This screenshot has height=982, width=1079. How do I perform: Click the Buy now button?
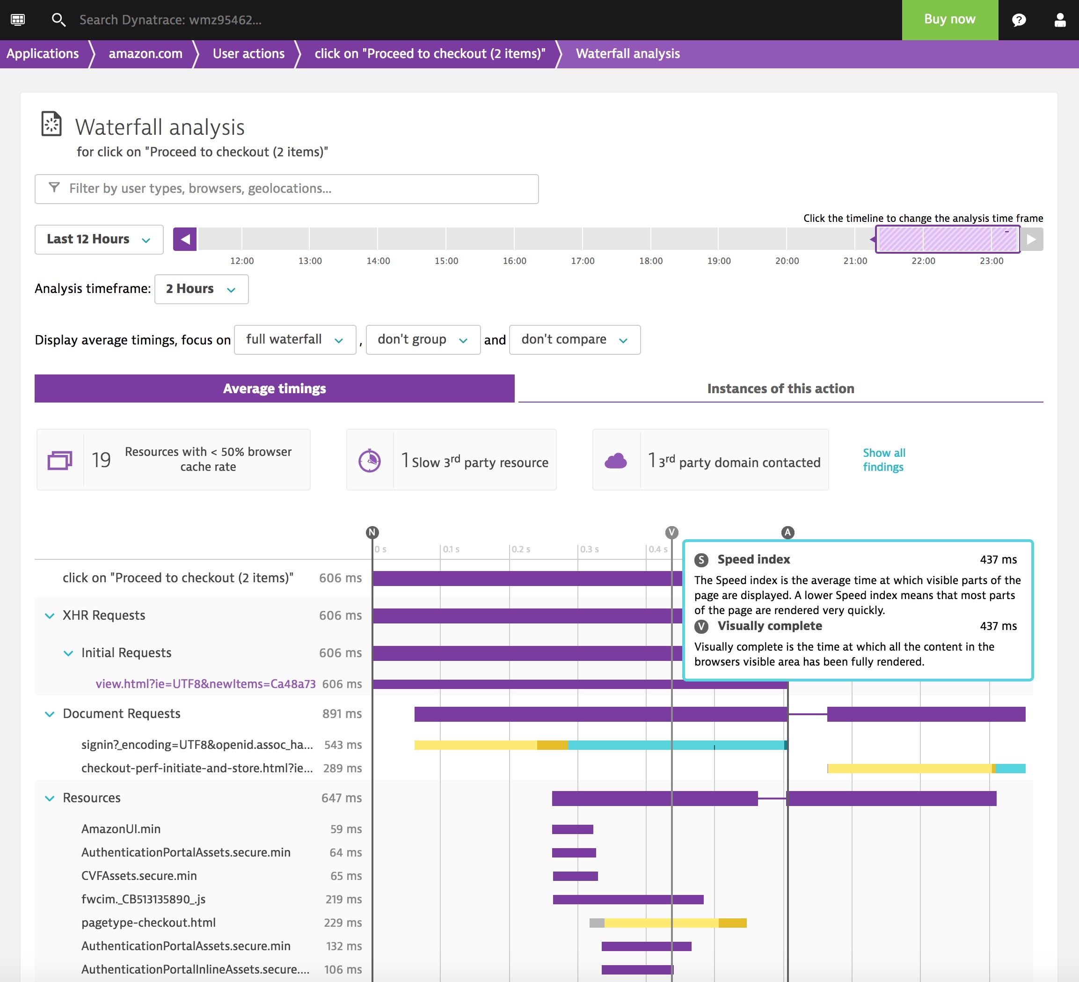pyautogui.click(x=949, y=20)
